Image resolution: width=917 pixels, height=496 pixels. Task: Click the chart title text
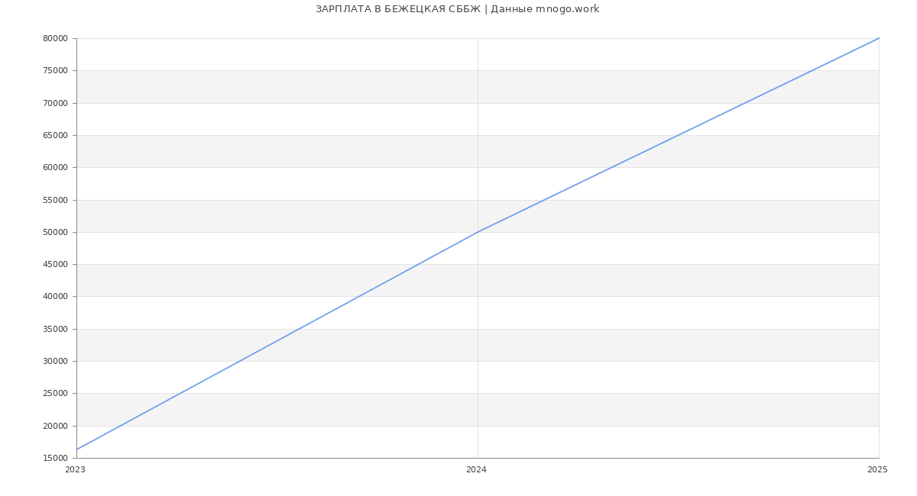457,9
